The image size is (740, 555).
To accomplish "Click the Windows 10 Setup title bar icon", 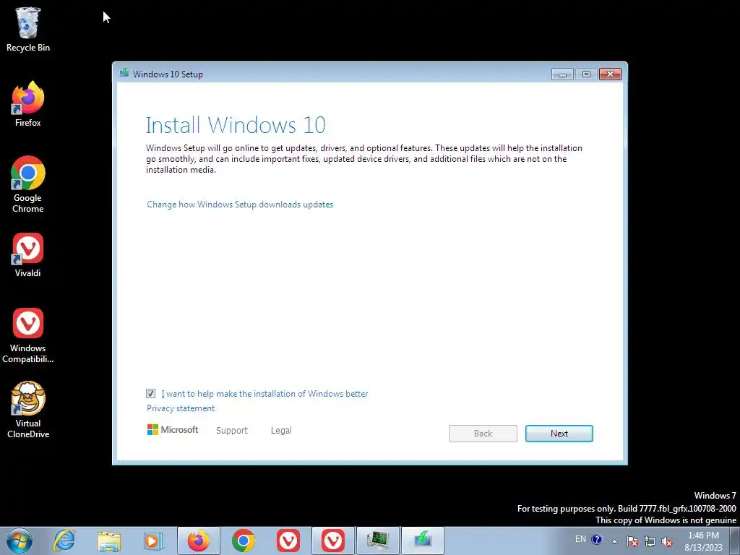I will pos(124,73).
